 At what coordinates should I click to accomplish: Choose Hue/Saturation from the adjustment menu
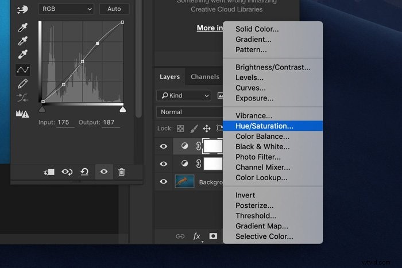264,126
